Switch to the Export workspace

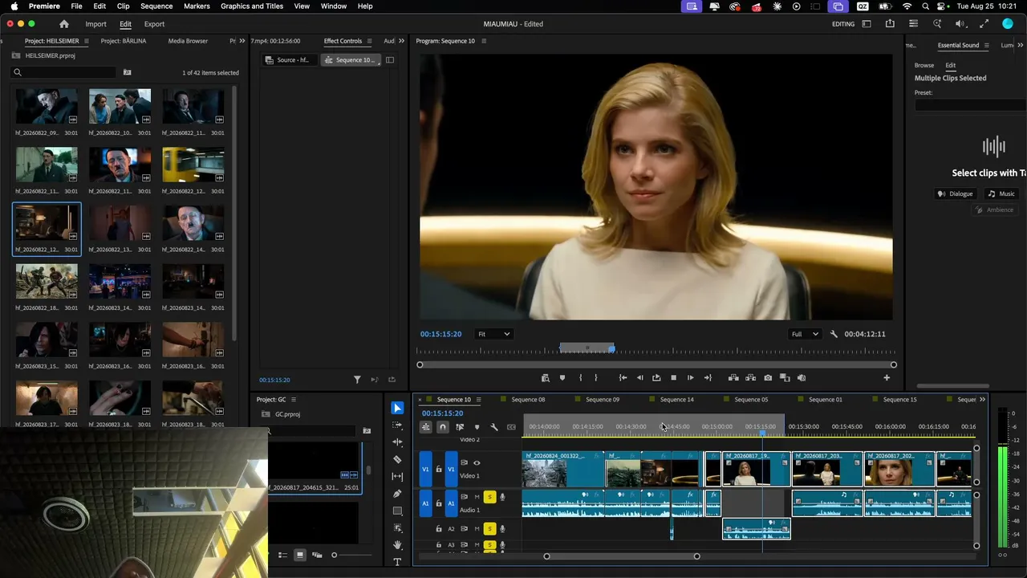point(154,24)
